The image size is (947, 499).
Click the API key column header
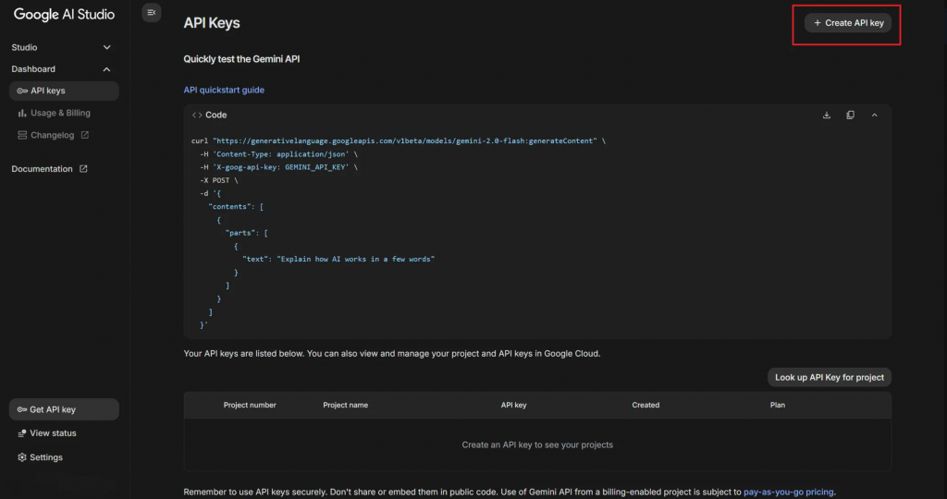click(514, 405)
